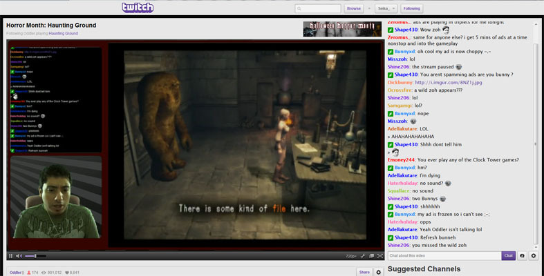544x276 pixels.
Task: Open the i.imgur.com/8NZ1j.jpg link in chat
Action: [x=448, y=82]
